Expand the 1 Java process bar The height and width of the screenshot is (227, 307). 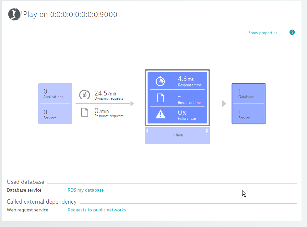click(x=177, y=135)
